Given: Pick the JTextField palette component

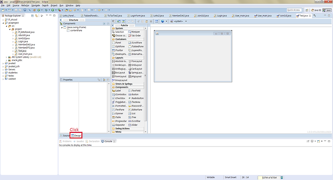Looking at the screenshot, I should coord(135,91).
